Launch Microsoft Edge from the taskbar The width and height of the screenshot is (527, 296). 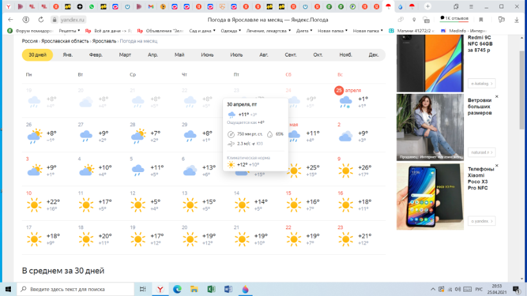click(177, 289)
